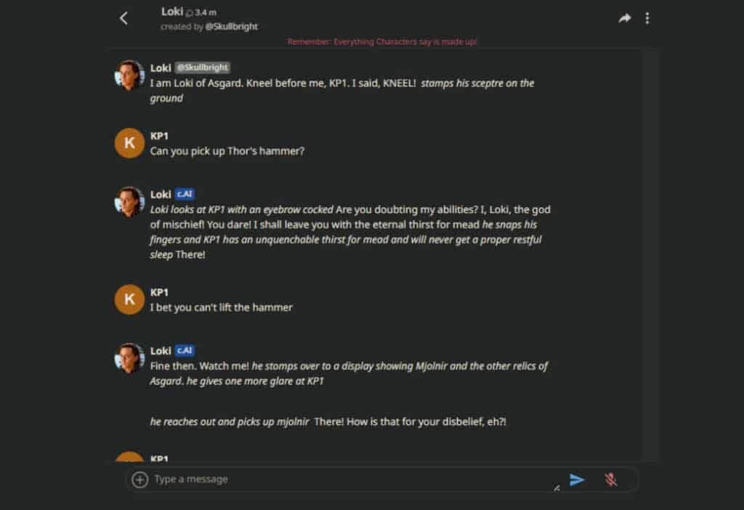This screenshot has height=510, width=744.
Task: Click KP1's orange avatar circle
Action: coord(129,142)
